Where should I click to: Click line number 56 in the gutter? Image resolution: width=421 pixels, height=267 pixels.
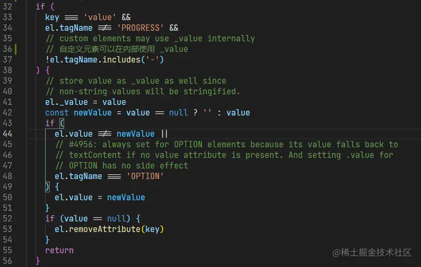(7, 261)
